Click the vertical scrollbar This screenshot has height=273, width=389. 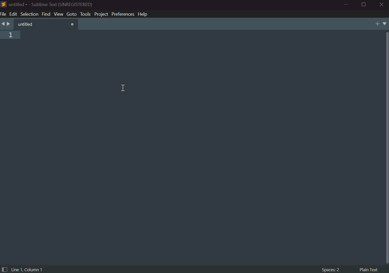pos(387,148)
